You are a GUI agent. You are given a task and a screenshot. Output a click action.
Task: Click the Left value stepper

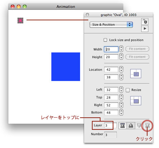(121, 90)
